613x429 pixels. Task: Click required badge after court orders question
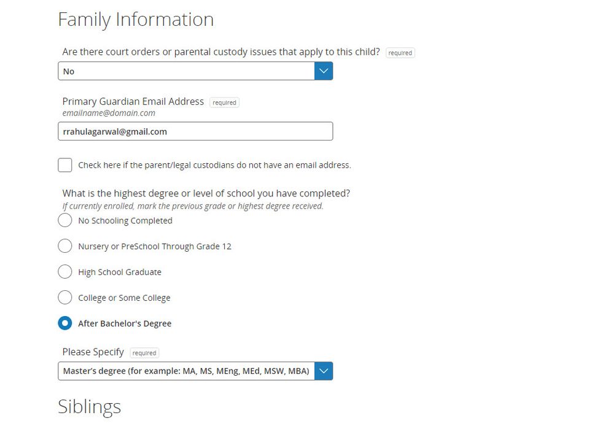(400, 53)
